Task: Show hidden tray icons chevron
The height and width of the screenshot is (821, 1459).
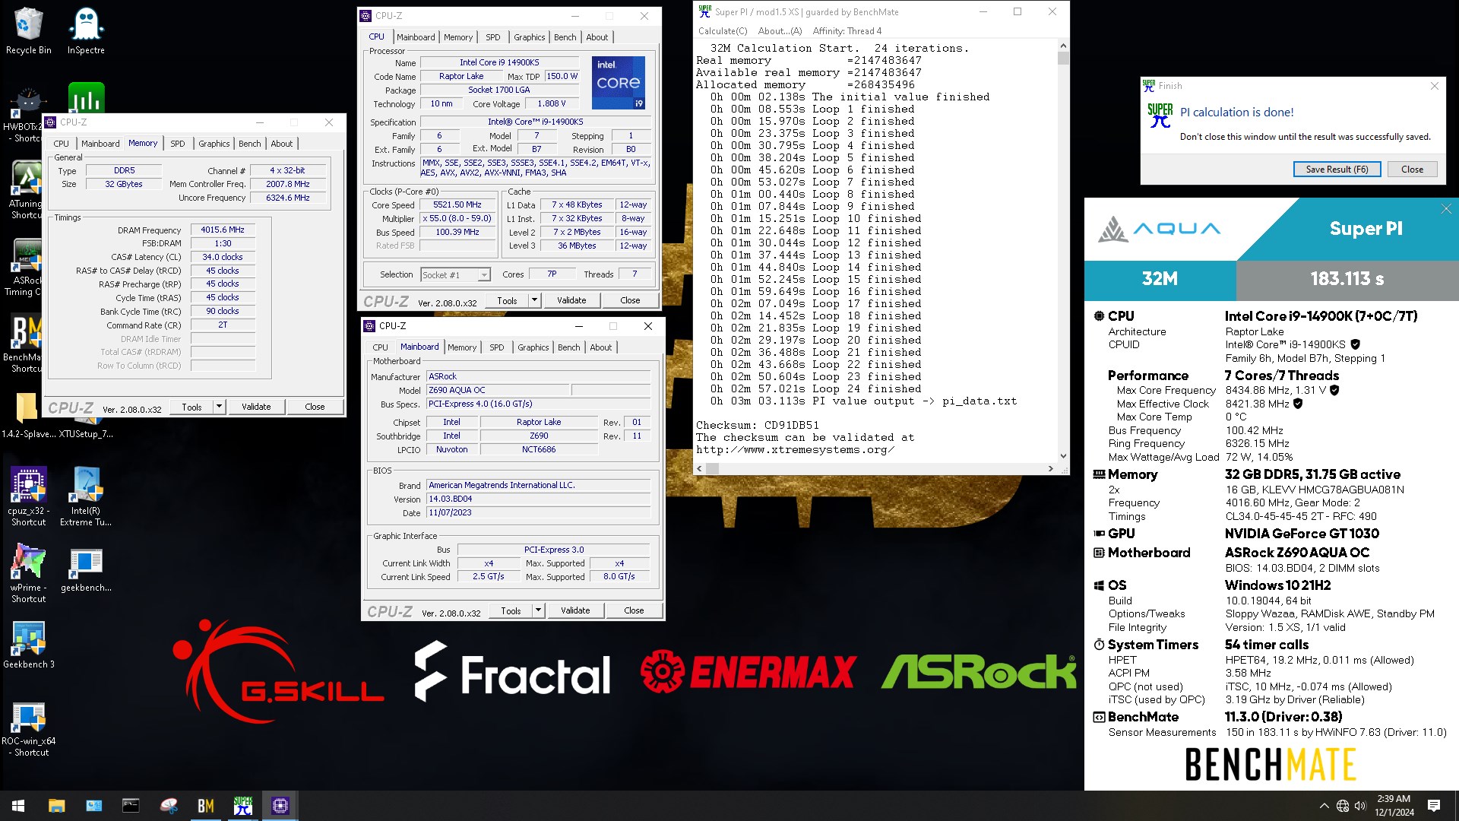Action: 1324,806
